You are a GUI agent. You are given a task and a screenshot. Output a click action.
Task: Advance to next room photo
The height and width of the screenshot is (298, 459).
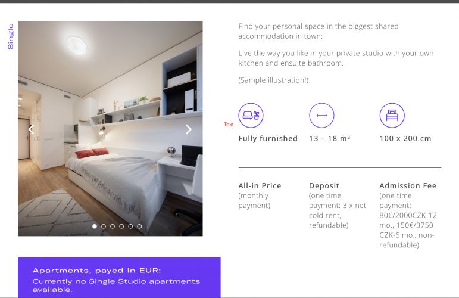pos(189,129)
